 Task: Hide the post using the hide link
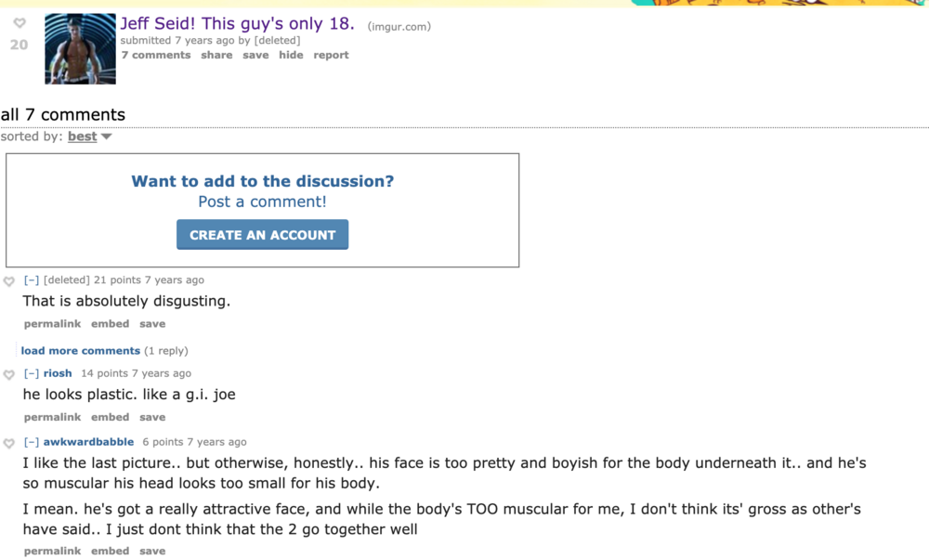pos(291,55)
